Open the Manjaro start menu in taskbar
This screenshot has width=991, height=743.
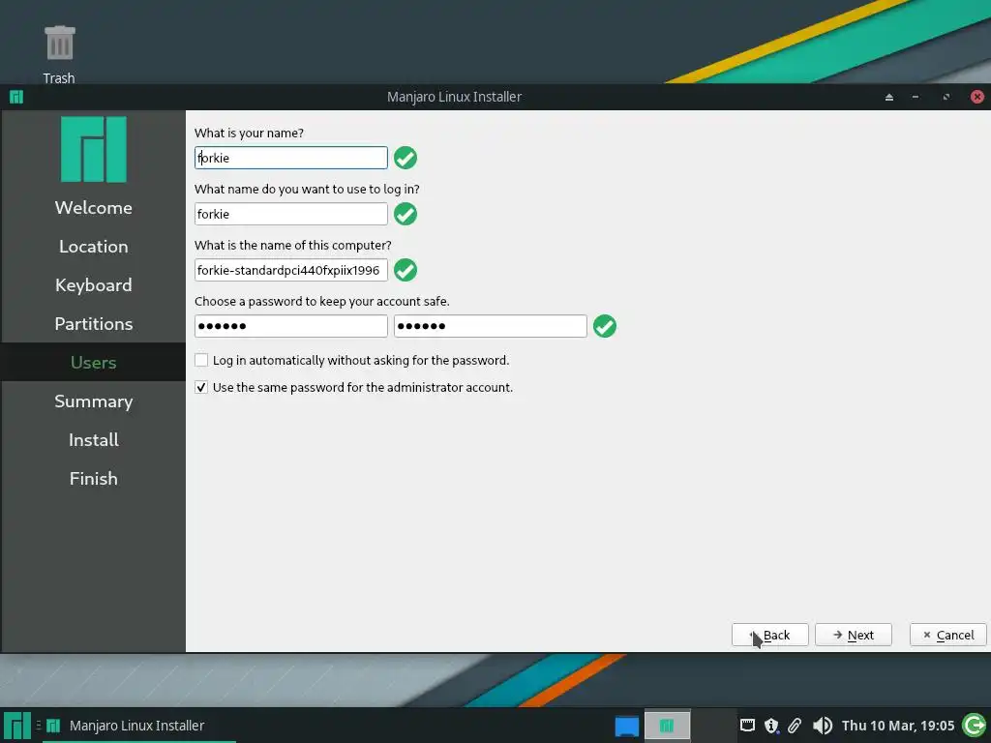tap(17, 726)
